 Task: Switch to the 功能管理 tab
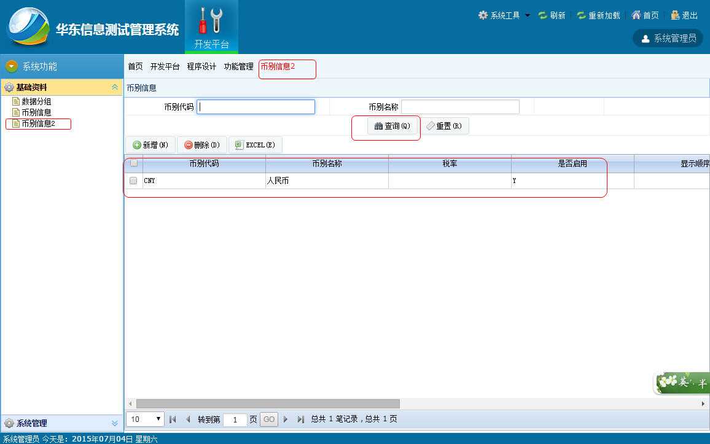click(x=239, y=66)
